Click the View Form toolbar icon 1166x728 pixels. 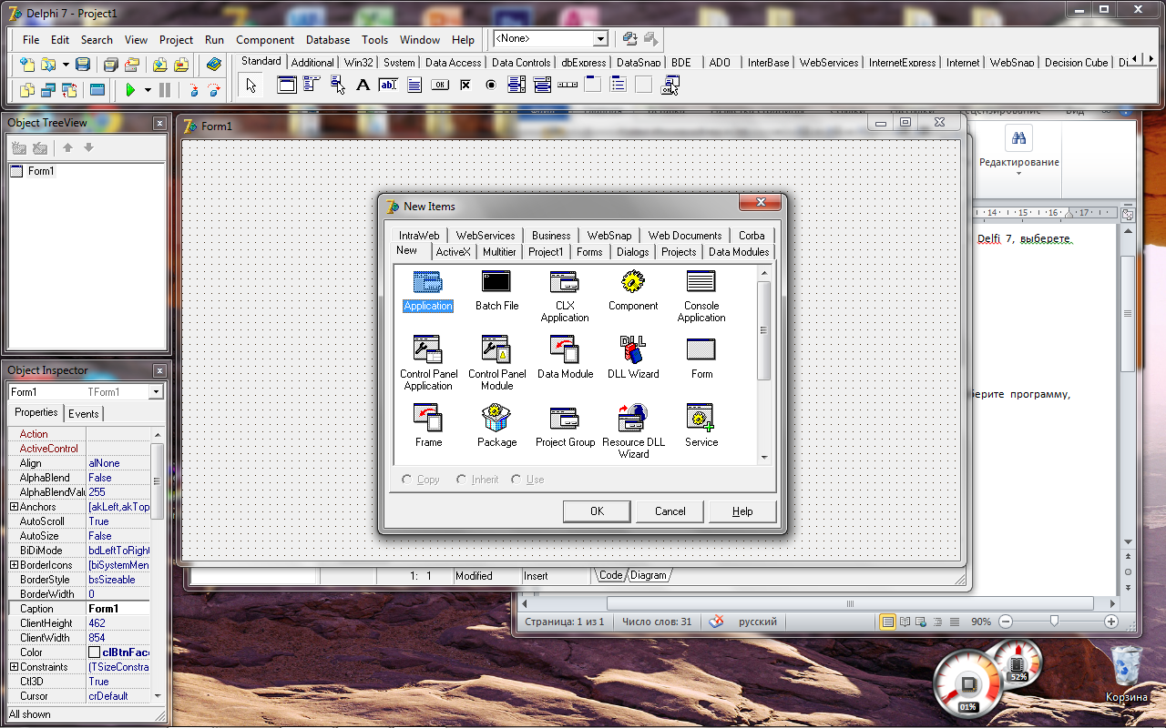[48, 90]
